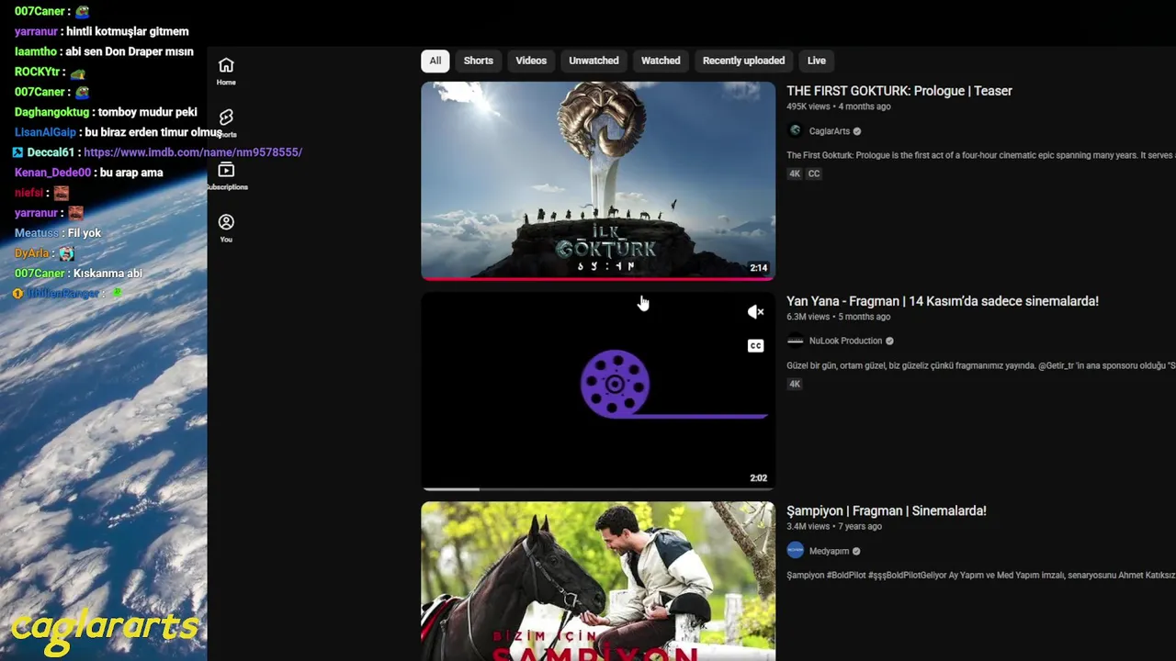Click the 4K badge under Yan Yana

click(795, 384)
